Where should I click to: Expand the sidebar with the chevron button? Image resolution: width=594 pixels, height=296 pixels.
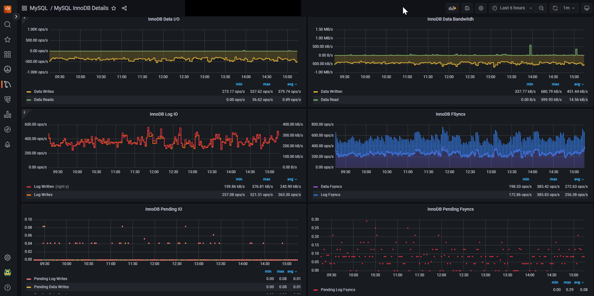[16, 17]
